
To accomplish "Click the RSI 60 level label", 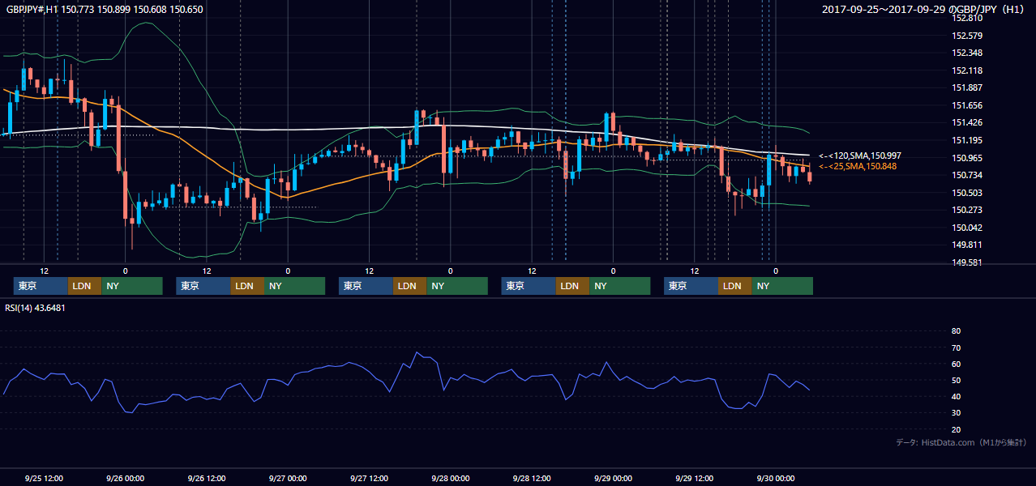I will 956,364.
